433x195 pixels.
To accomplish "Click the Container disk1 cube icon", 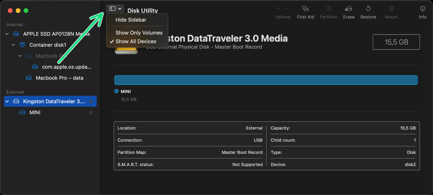I will pyautogui.click(x=22, y=45).
